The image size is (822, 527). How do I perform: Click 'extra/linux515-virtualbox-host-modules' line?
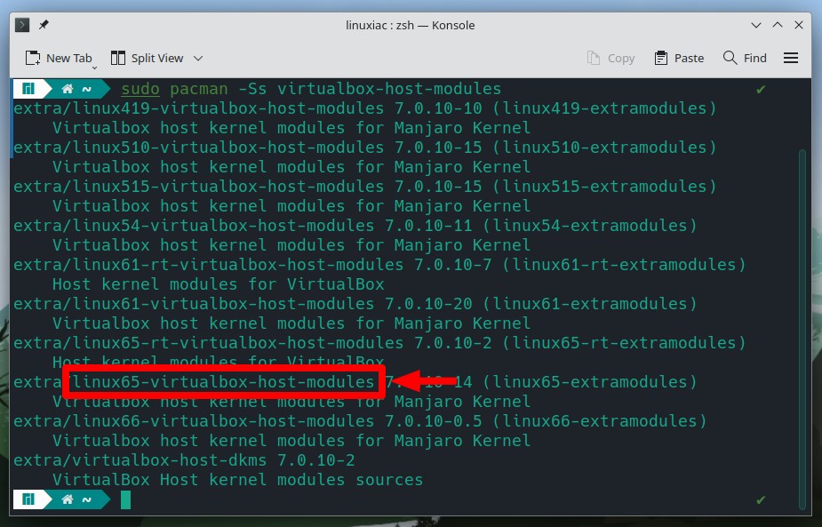(x=365, y=186)
